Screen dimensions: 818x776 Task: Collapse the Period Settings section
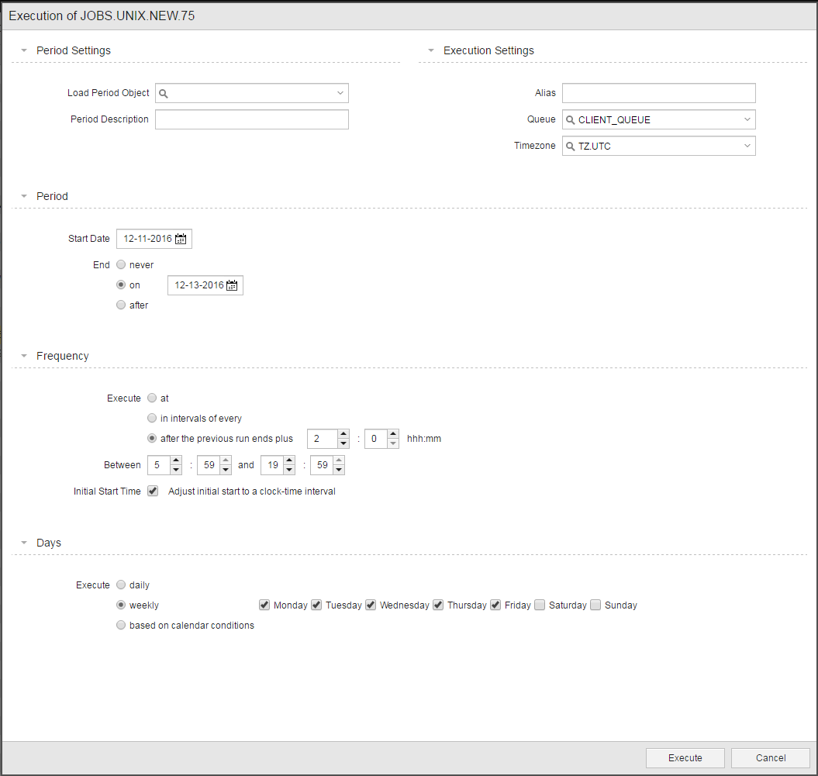click(24, 51)
